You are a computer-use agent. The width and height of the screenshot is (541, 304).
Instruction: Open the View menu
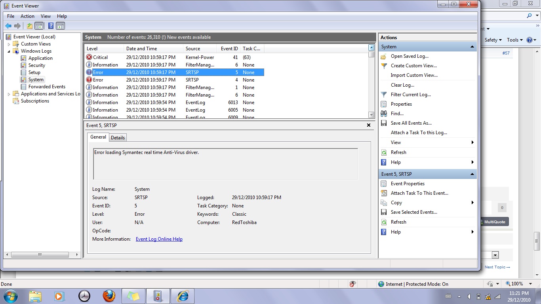pos(46,16)
